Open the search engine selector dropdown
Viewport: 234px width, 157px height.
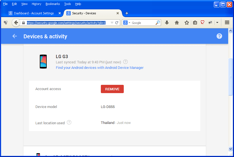point(127,23)
